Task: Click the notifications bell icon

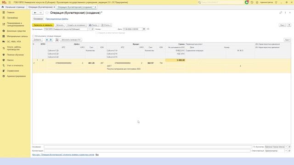Action: click(247, 2)
